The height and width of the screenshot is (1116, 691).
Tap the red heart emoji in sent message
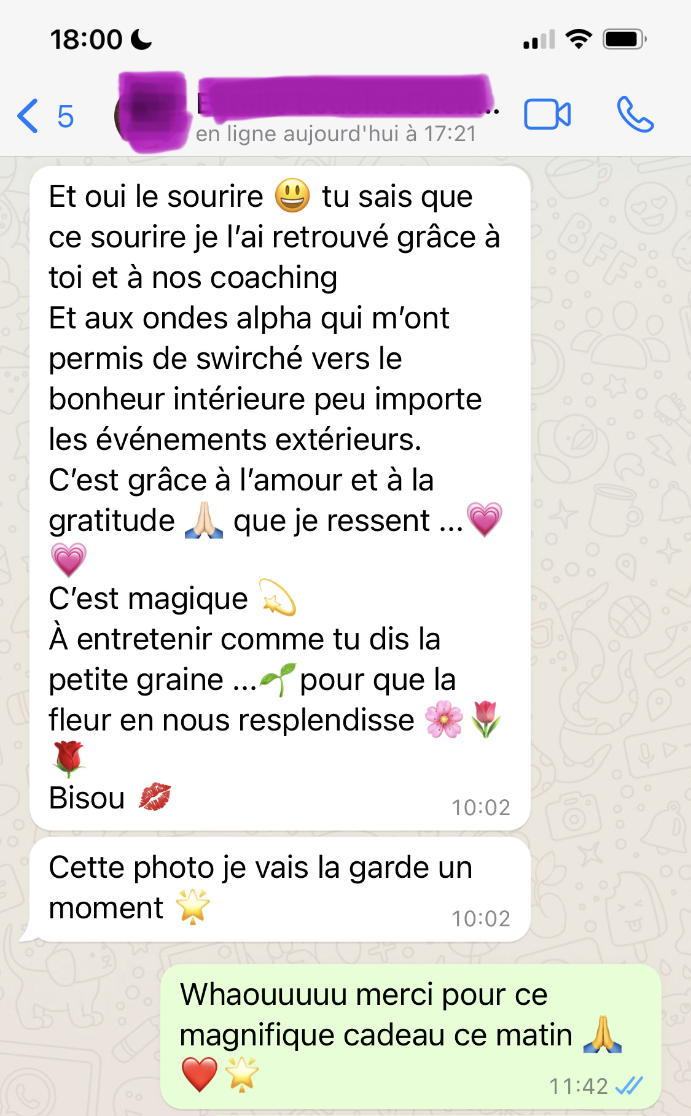tap(200, 1075)
